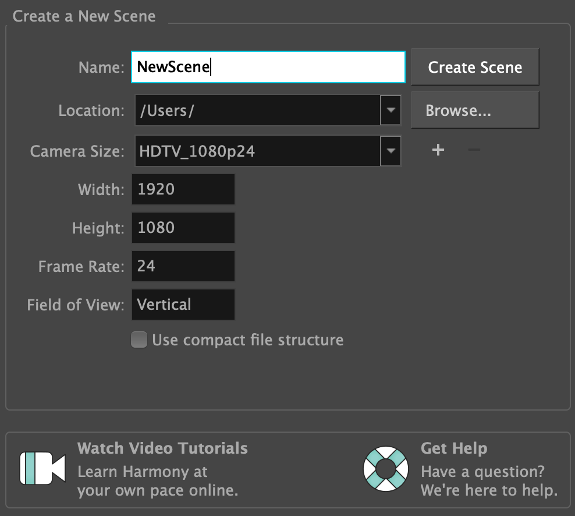This screenshot has width=575, height=516.
Task: Click the Frame Rate field showing 24
Action: point(183,266)
